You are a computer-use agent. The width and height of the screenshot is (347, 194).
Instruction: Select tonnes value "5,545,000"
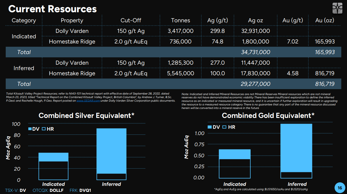pyautogui.click(x=181, y=73)
